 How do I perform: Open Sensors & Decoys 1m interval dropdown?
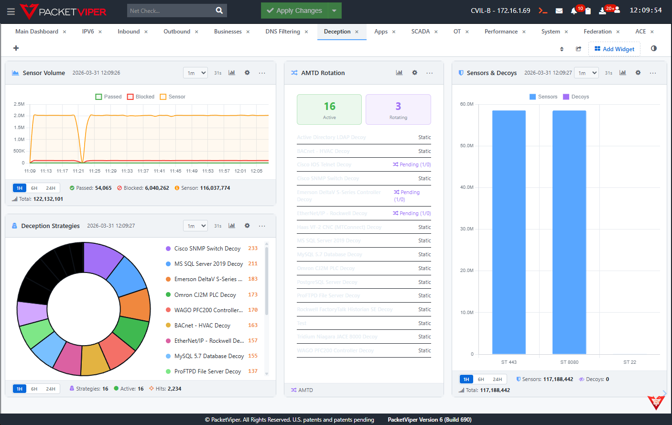pos(586,73)
